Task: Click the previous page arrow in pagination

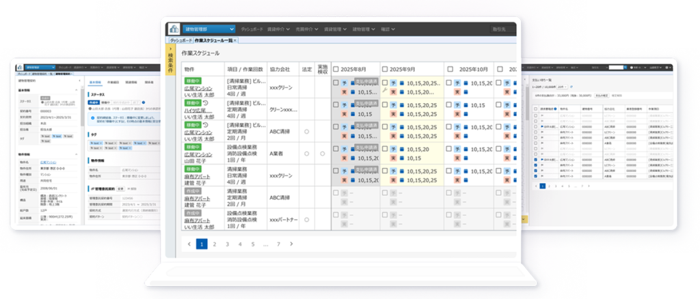Action: click(x=189, y=244)
